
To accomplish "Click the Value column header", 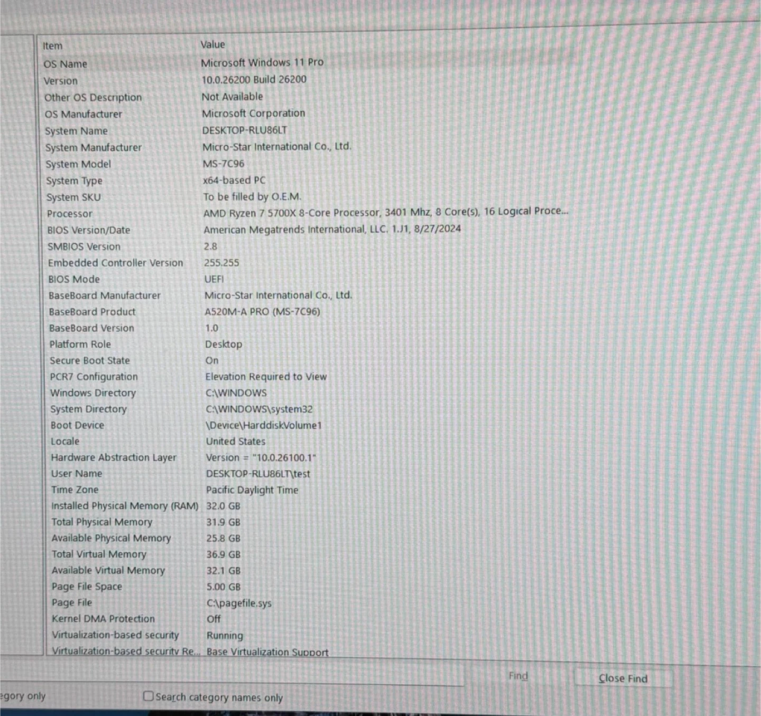I will [x=212, y=45].
